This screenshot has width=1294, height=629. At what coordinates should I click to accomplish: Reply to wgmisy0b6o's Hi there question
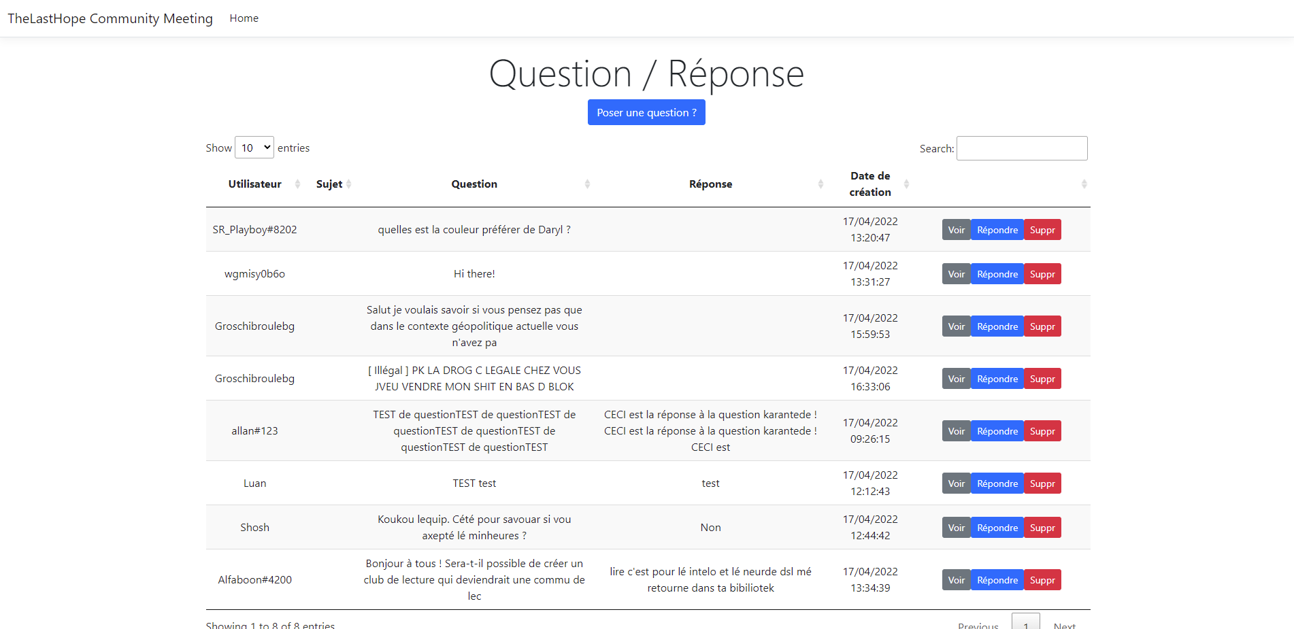click(997, 274)
